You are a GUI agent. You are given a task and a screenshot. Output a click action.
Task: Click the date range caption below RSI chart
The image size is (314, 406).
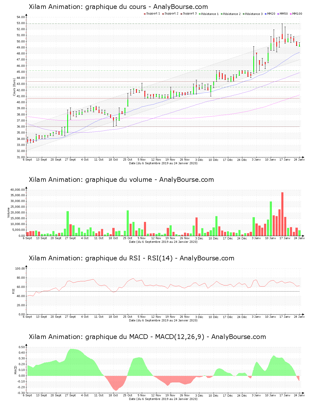point(163,320)
